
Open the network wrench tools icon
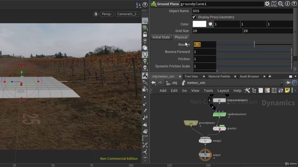point(247,90)
